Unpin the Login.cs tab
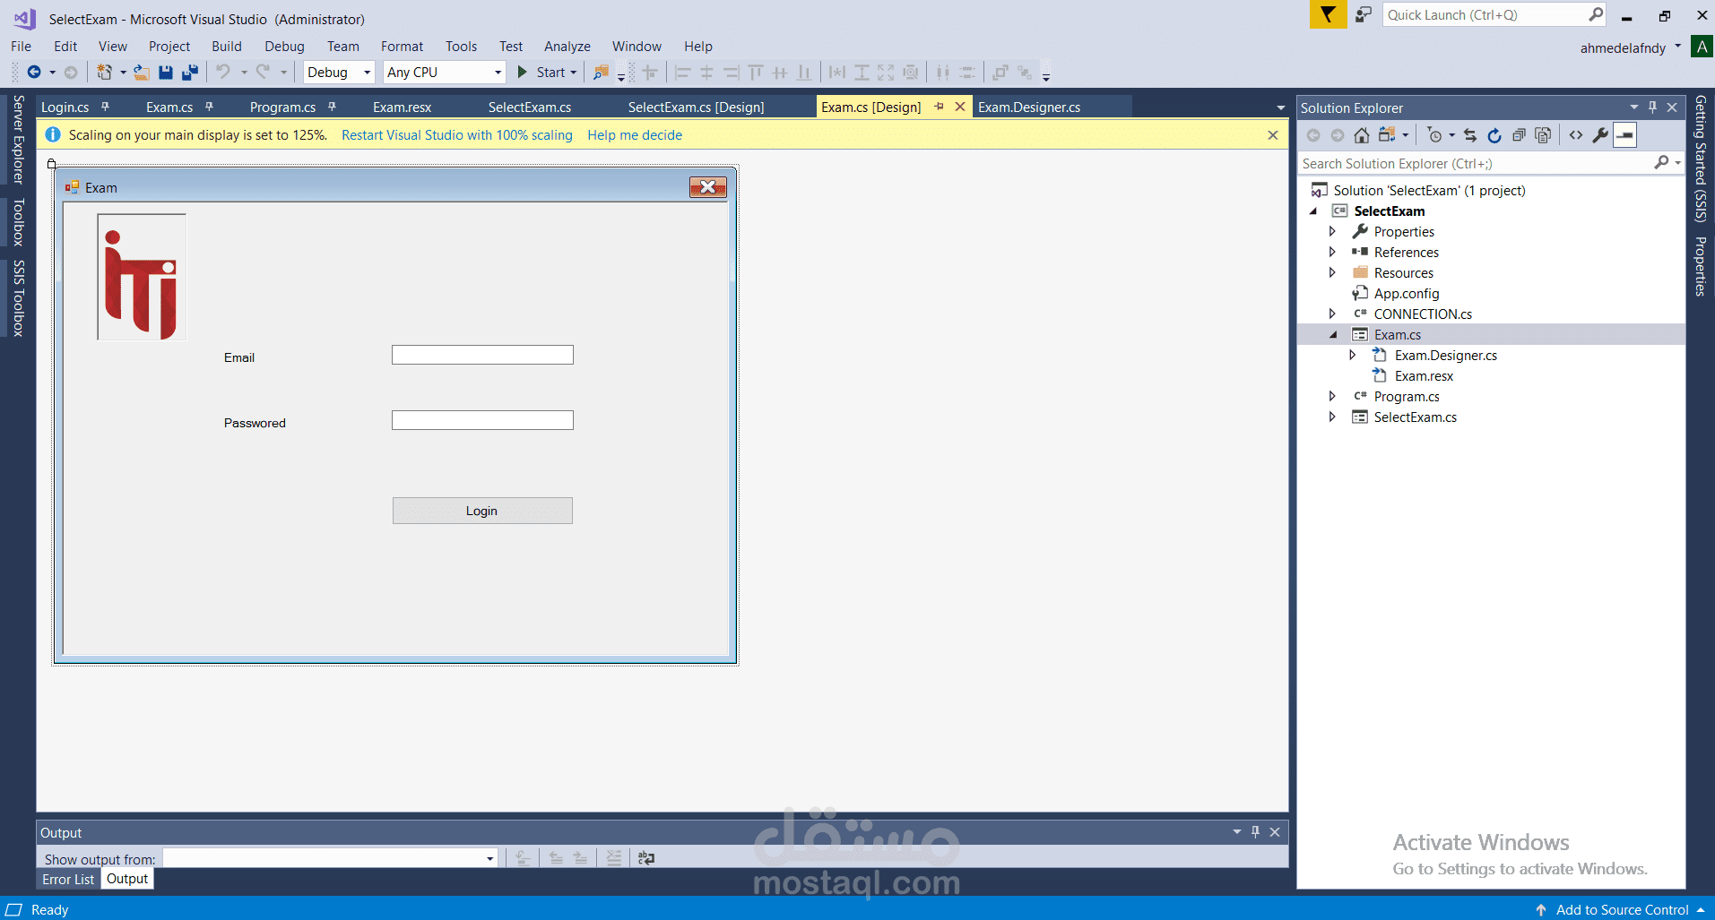This screenshot has width=1715, height=920. pos(105,106)
